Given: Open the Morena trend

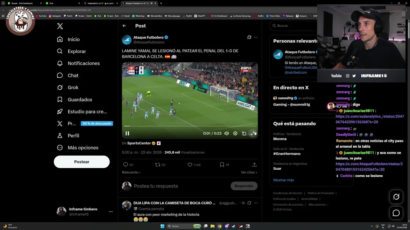Looking at the screenshot, I should (280, 139).
